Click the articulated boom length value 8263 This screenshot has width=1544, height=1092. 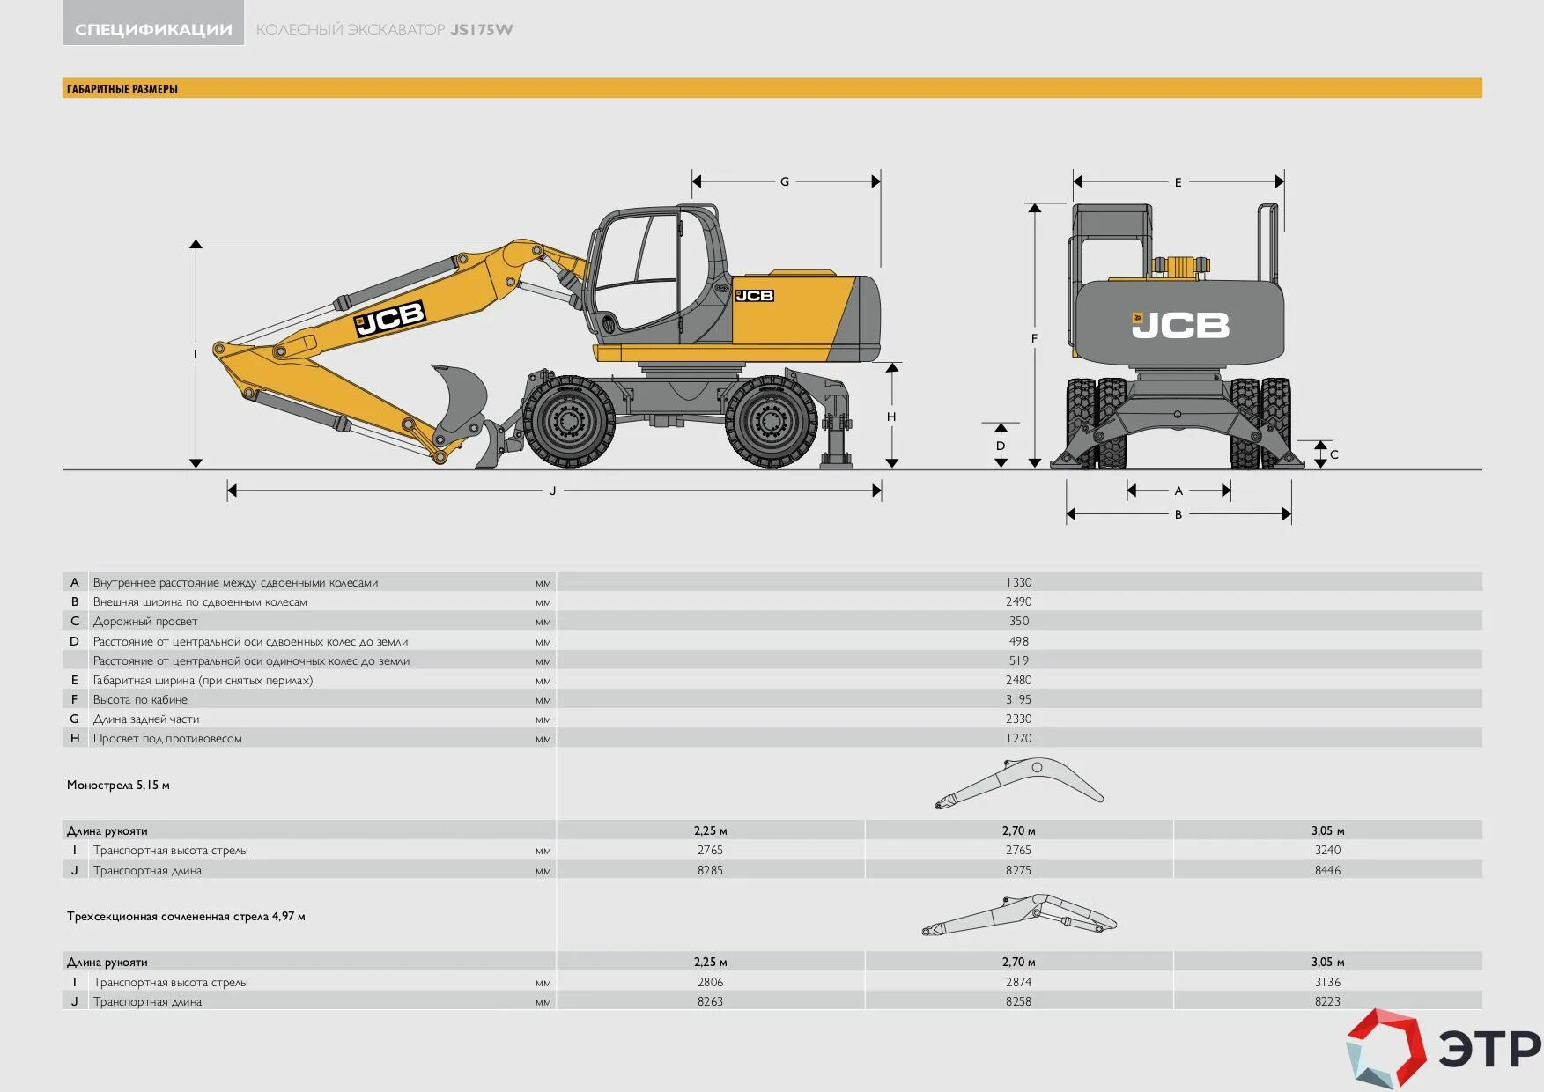(x=710, y=1001)
